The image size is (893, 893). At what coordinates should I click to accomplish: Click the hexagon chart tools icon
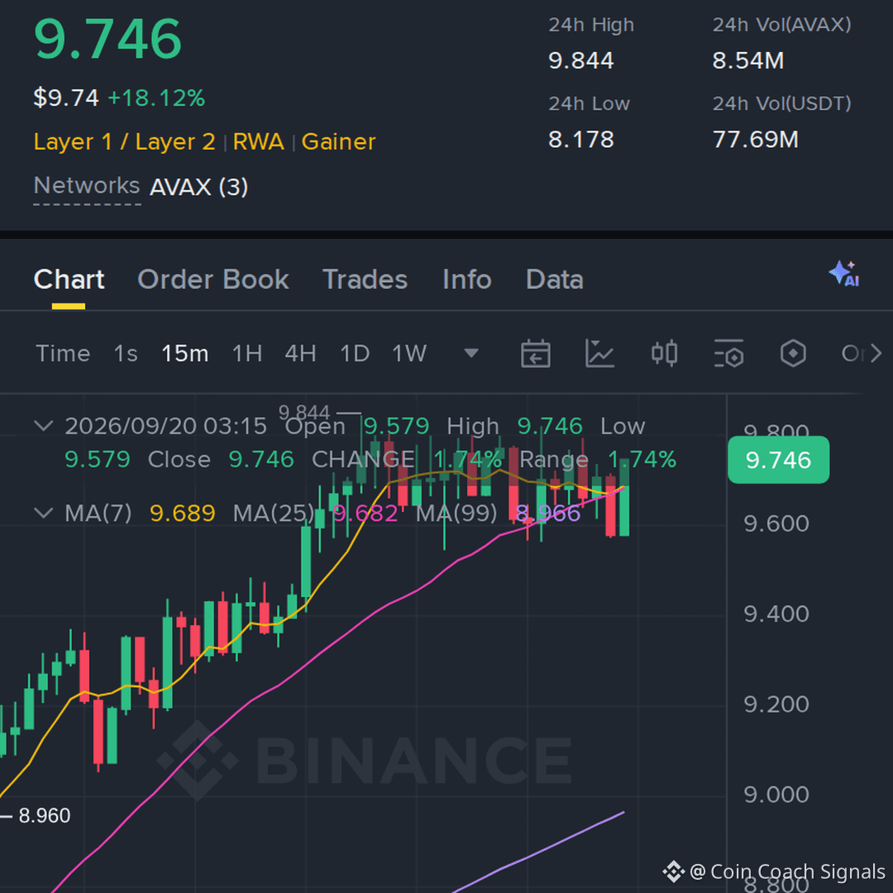pos(793,354)
